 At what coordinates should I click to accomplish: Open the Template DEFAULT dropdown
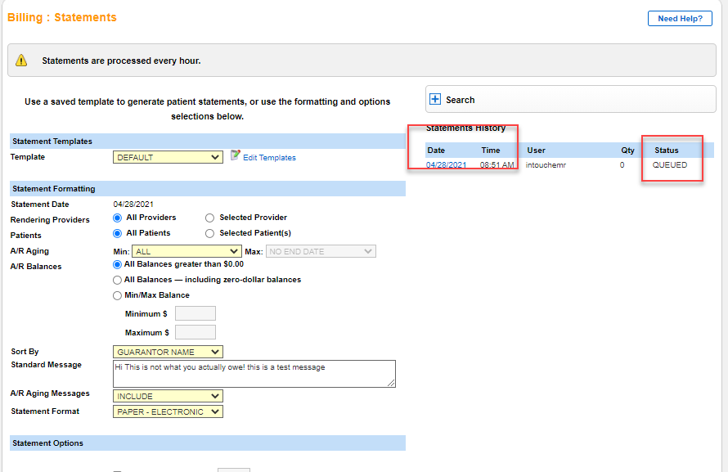pyautogui.click(x=168, y=157)
